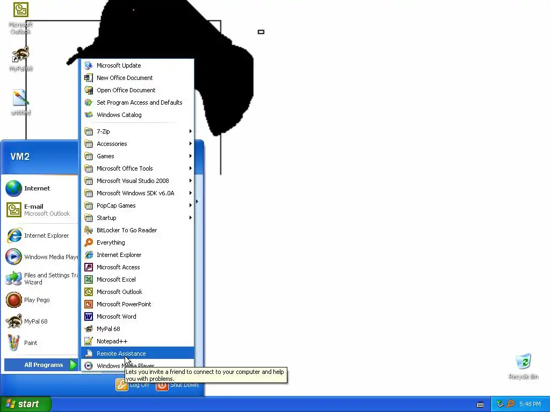Open the MyPal 68 desktop shortcut
The width and height of the screenshot is (550, 412).
point(21,59)
